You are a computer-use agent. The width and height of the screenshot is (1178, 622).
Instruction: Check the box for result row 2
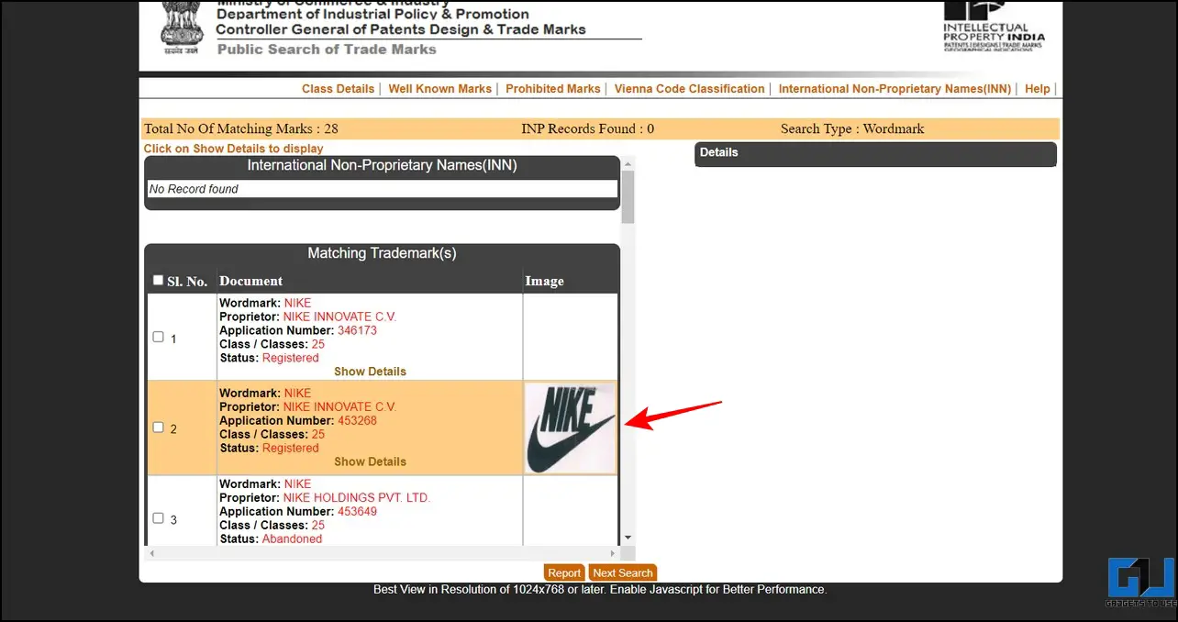[x=158, y=428]
